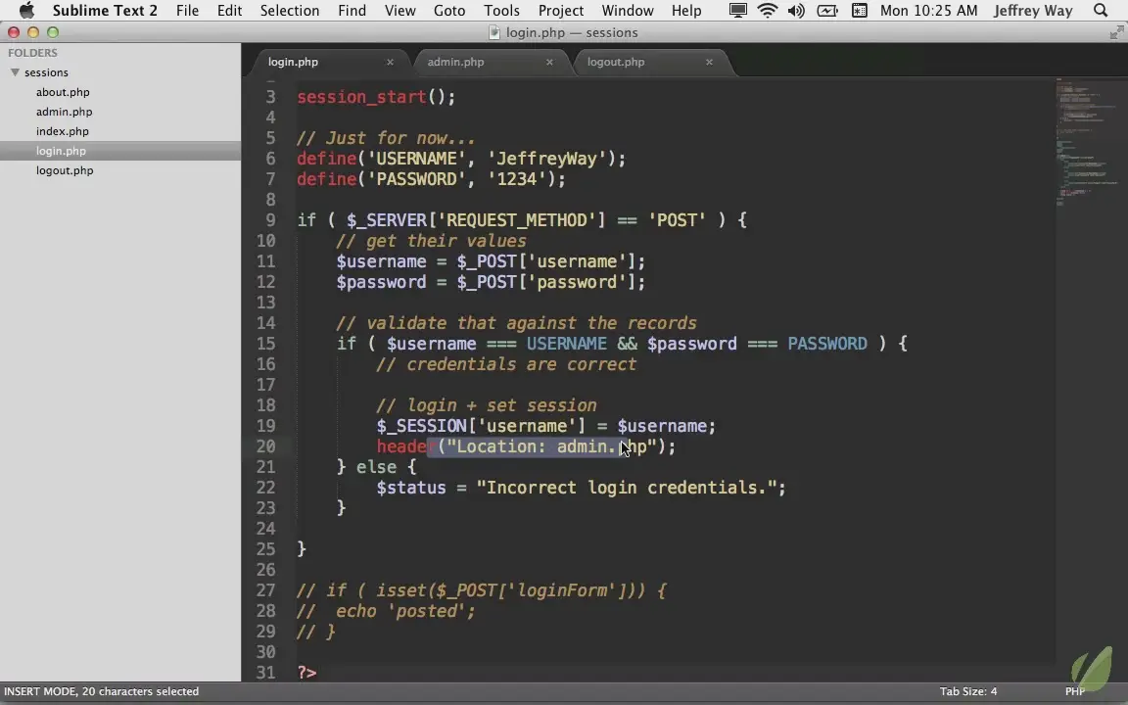Close the login.php tab

[390, 62]
